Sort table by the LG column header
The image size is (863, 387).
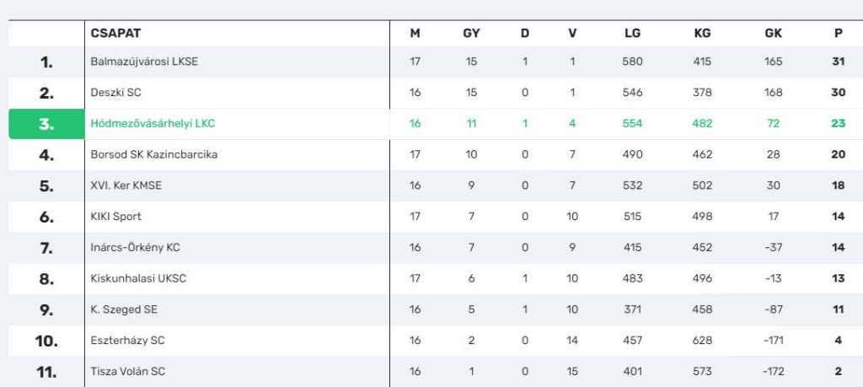(x=632, y=33)
